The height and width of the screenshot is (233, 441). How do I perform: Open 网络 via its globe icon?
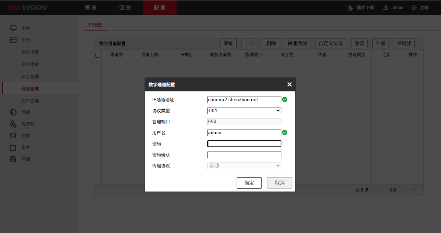tap(13, 112)
